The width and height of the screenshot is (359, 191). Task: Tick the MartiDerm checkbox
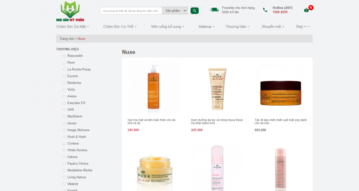(x=64, y=116)
